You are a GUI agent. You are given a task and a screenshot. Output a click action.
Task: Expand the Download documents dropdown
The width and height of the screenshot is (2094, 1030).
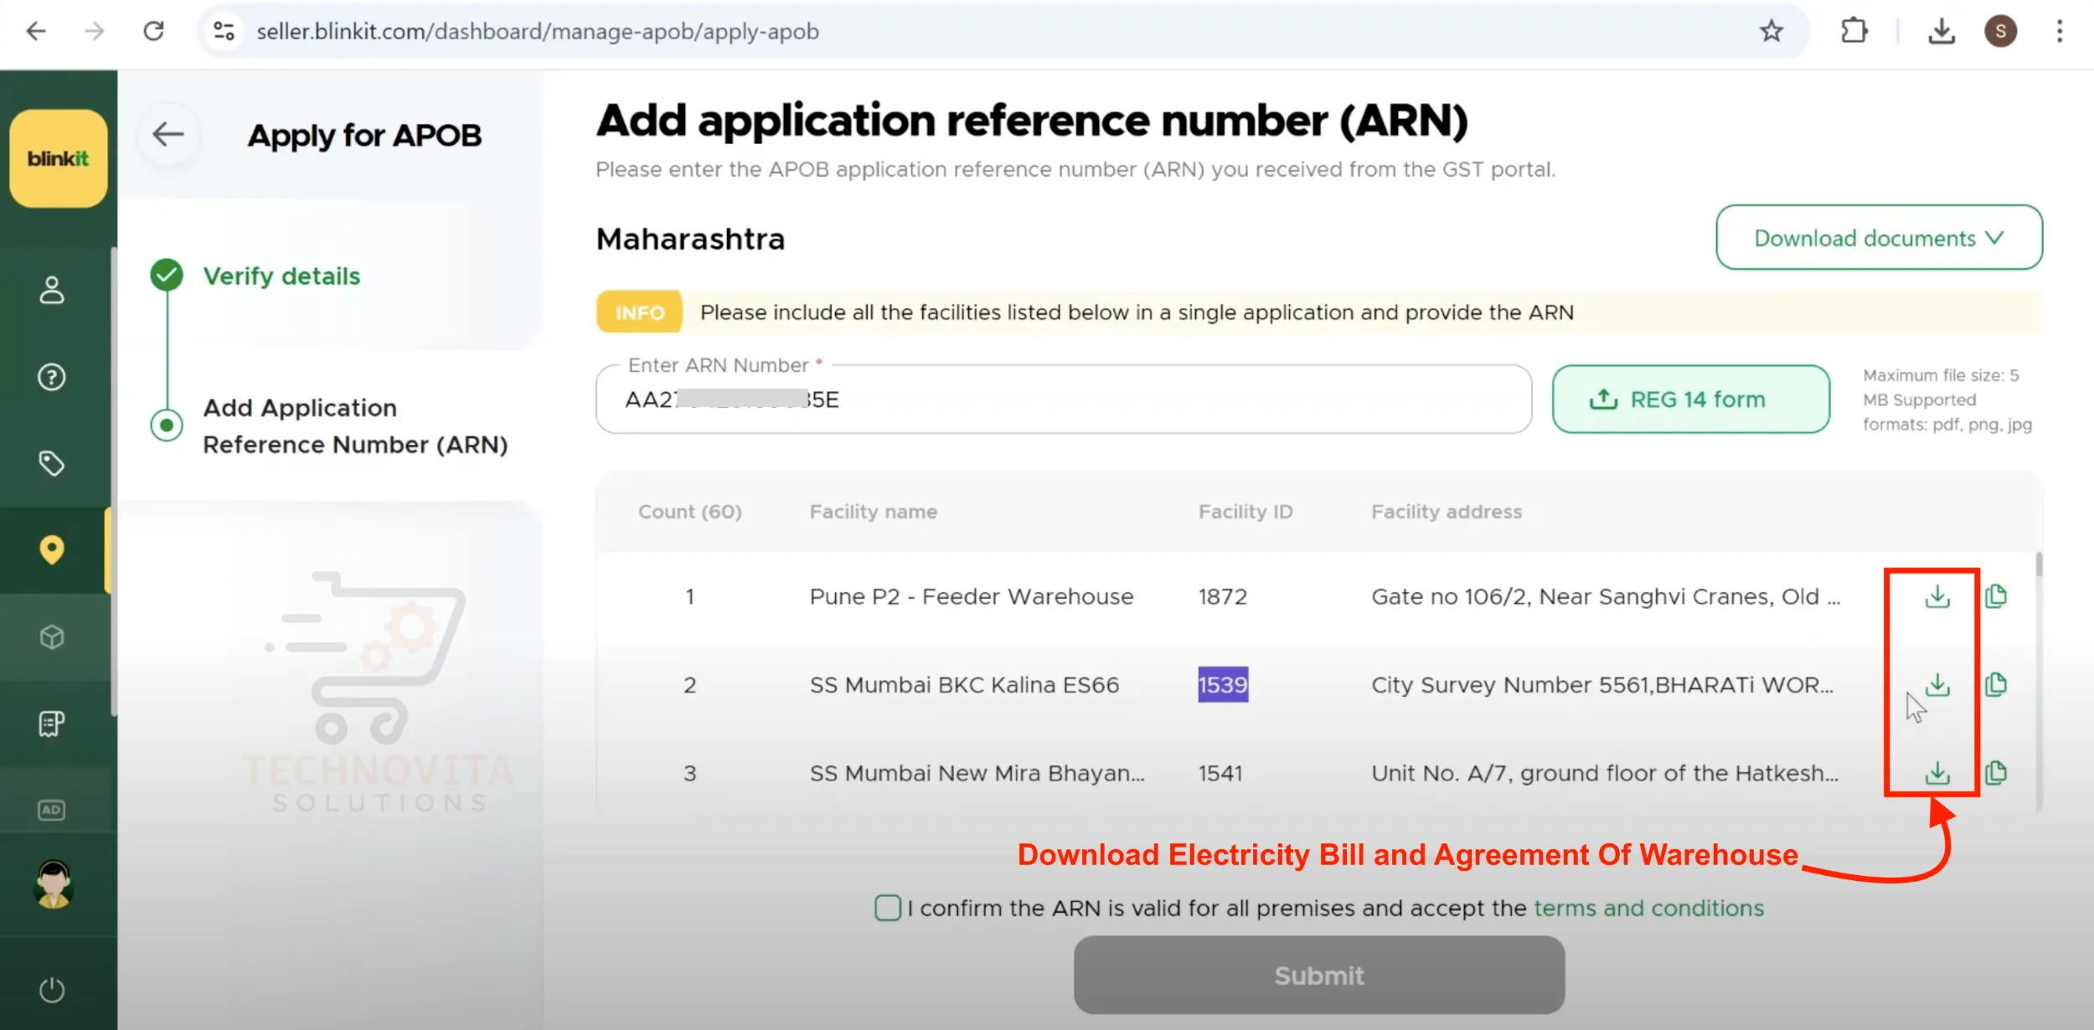pyautogui.click(x=1878, y=238)
